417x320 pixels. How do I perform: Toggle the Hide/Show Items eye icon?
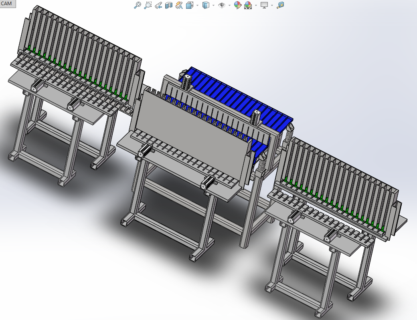[221, 5]
